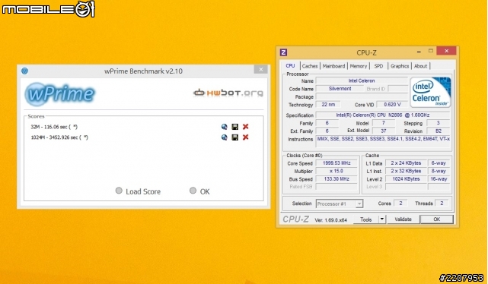Click the CPU-Z title bar Z icon

[x=283, y=52]
